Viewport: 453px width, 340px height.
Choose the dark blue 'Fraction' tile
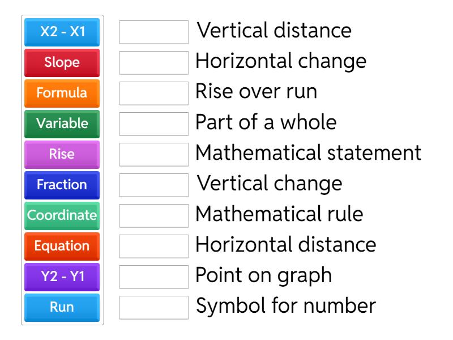(62, 185)
